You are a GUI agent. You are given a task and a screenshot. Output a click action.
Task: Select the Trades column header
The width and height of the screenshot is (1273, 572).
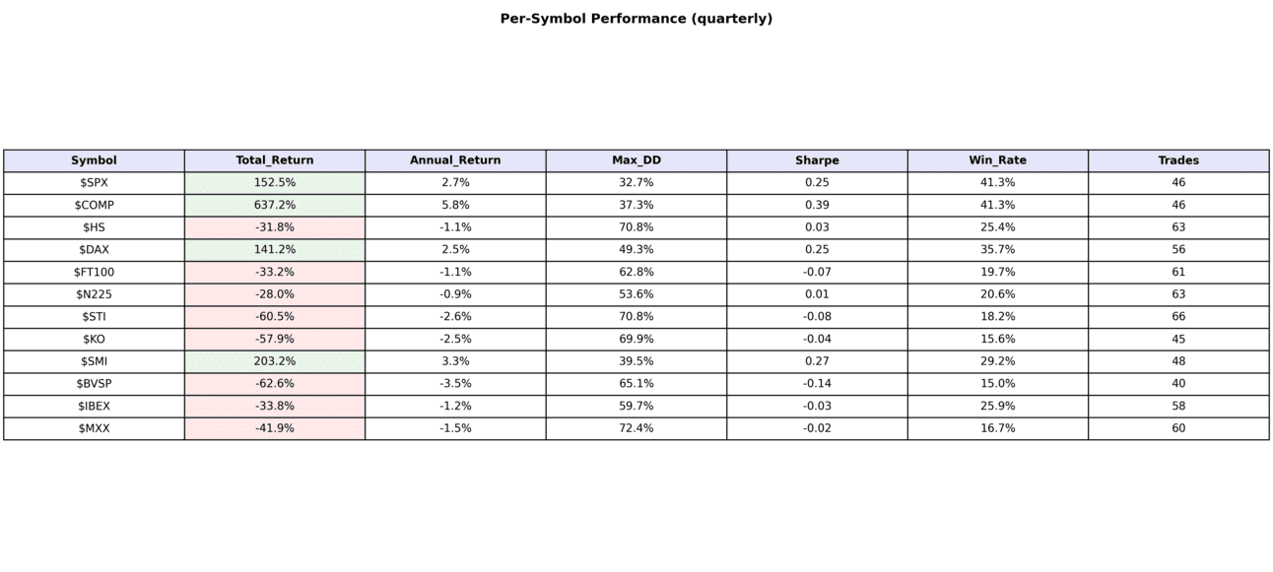tap(1178, 160)
